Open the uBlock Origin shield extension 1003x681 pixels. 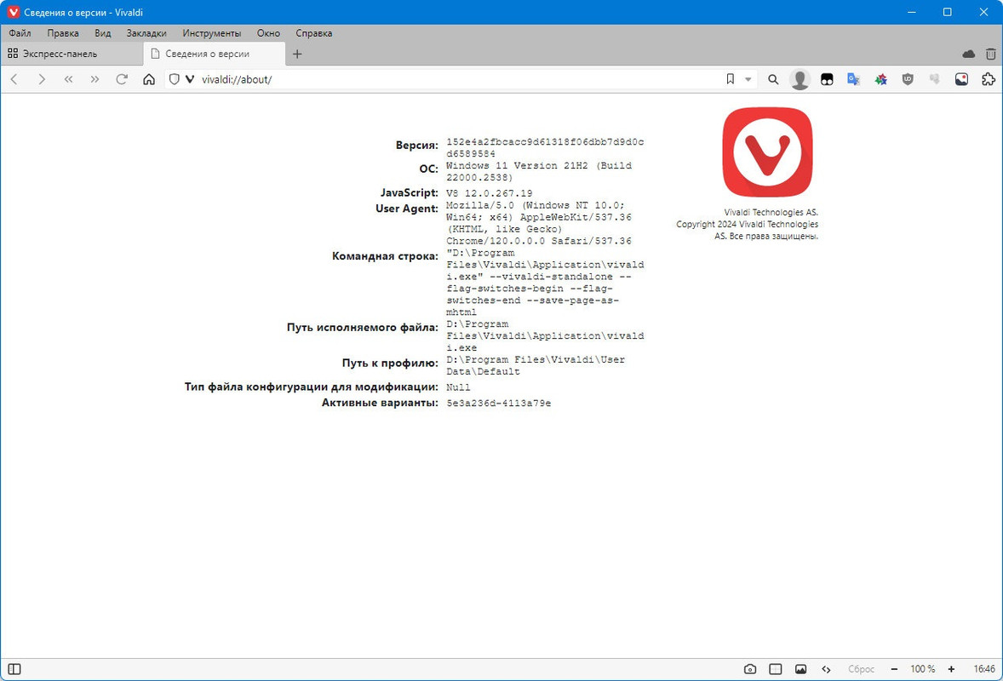tap(908, 79)
